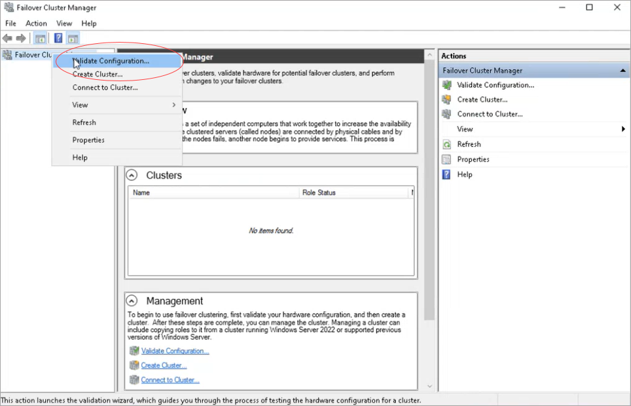The height and width of the screenshot is (406, 631).
Task: Click the app icon in title bar
Action: coord(9,7)
